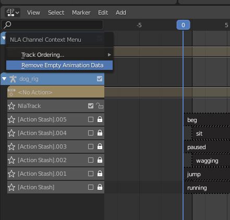Screen dimensions: 230x220
Task: Collapse the dog_rig channel tree
Action: 4,79
